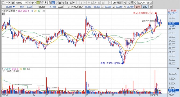180x97 pixels.
Task: Click the add dots marker icon
Action: (x=125, y=2)
